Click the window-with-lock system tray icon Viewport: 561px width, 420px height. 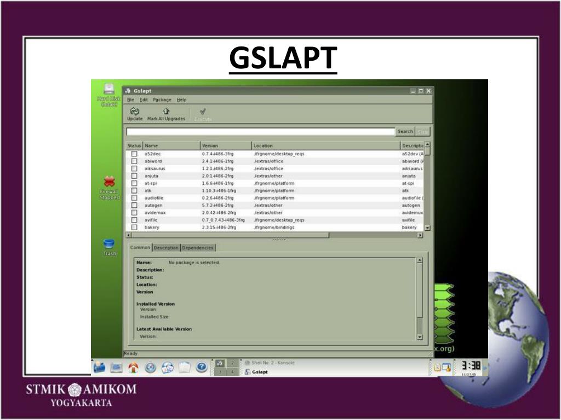click(x=446, y=367)
